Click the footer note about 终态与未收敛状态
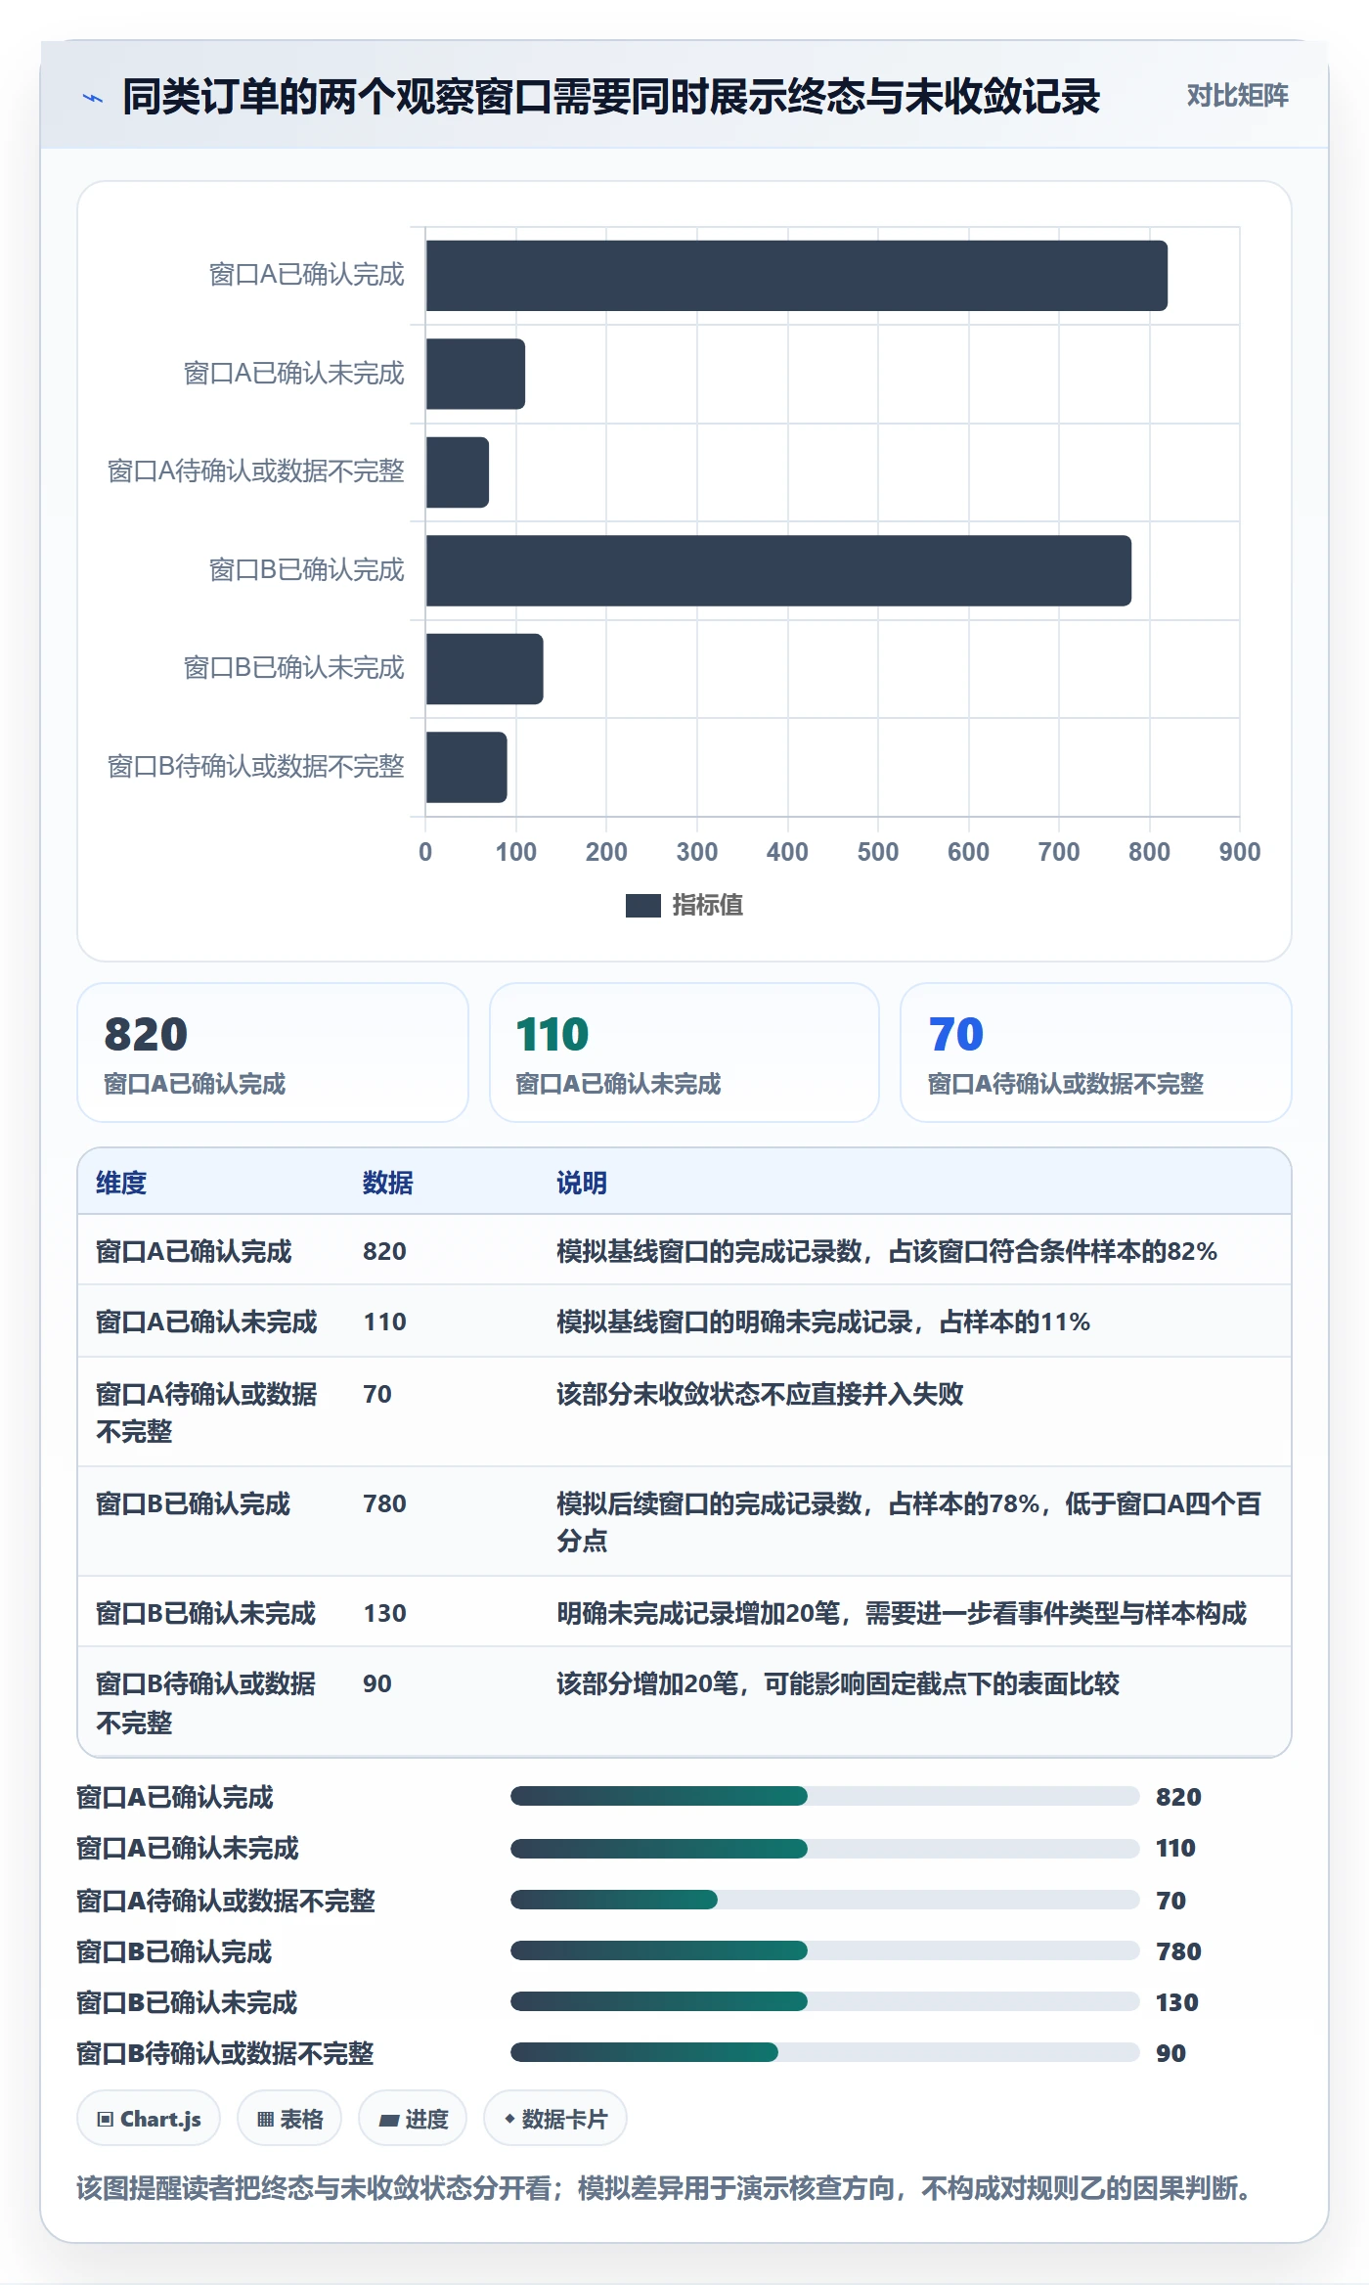Screen dimensions: 1369x2285 point(665,2187)
